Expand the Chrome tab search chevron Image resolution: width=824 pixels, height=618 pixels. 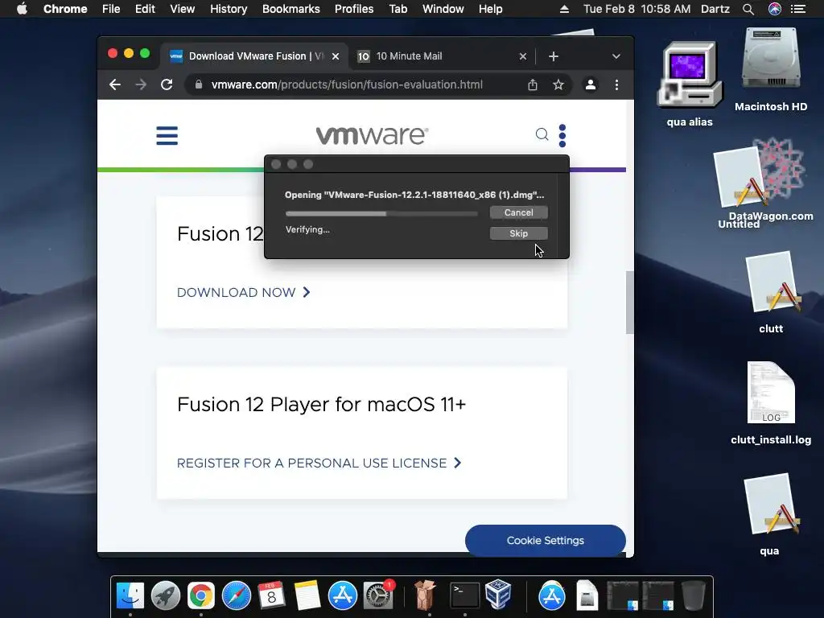coord(616,56)
